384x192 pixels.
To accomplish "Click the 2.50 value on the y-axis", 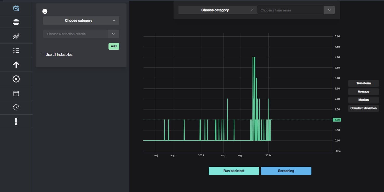I will click(x=337, y=89).
